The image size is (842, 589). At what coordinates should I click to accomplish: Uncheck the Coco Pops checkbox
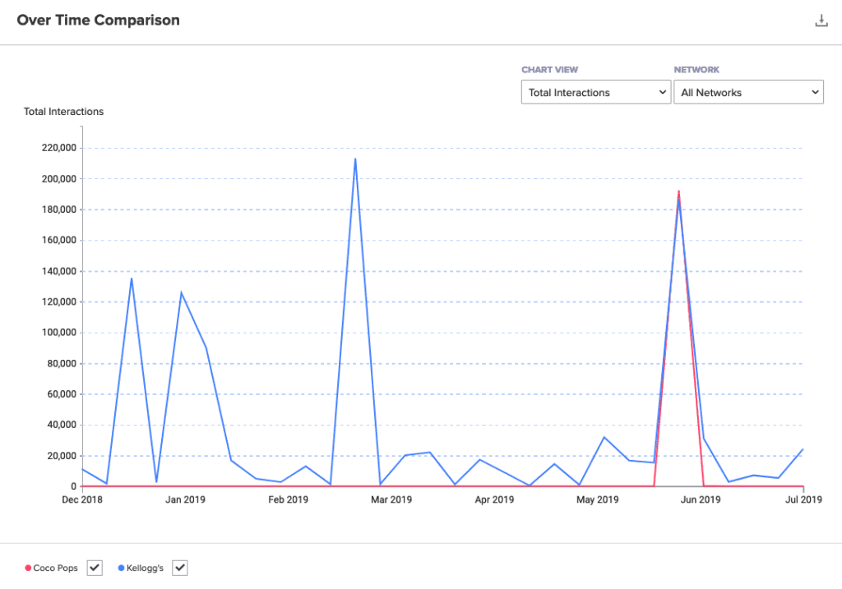click(95, 568)
